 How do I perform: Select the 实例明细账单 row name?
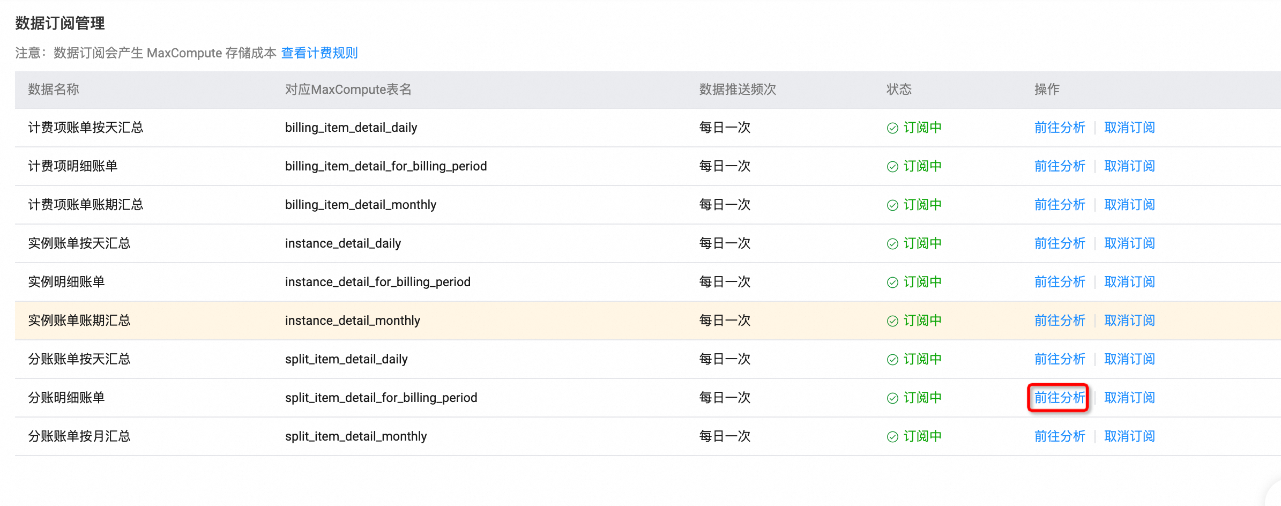coord(66,282)
